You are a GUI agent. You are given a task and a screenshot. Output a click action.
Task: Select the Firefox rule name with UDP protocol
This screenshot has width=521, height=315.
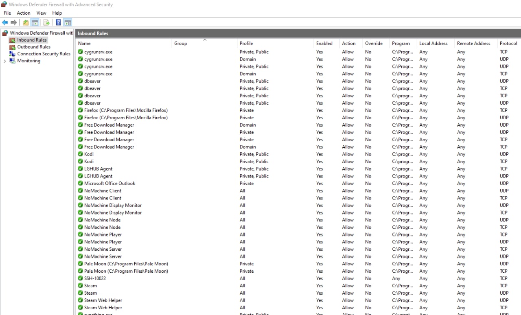click(x=126, y=118)
